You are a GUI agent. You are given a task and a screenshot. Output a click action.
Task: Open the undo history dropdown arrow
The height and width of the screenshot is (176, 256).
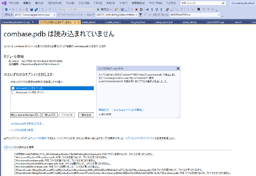46,9
